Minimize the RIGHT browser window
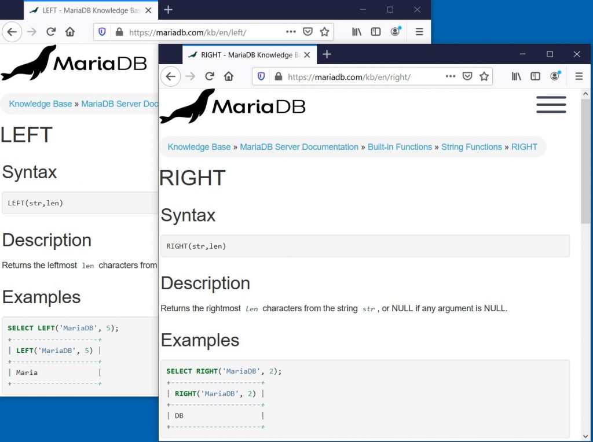The image size is (593, 442). [x=522, y=54]
